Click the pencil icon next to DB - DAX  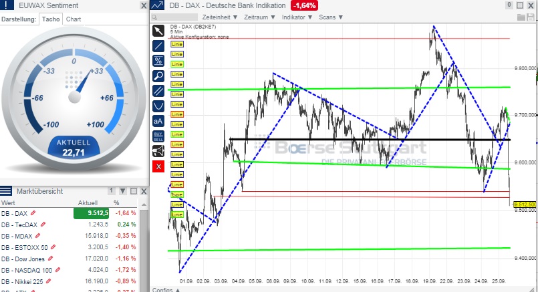click(x=33, y=213)
